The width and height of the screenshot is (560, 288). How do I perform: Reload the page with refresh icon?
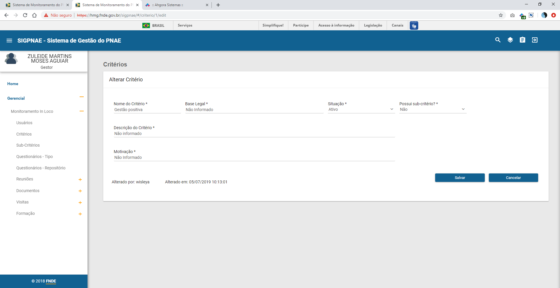point(25,15)
